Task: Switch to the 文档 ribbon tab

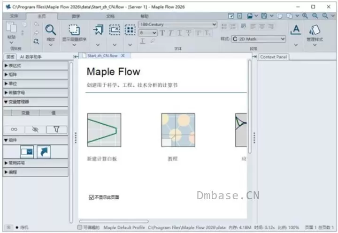Action: (110, 16)
